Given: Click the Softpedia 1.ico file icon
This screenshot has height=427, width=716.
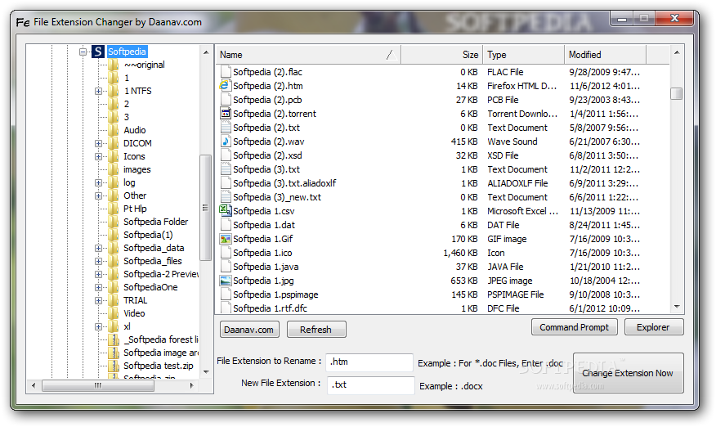Looking at the screenshot, I should pyautogui.click(x=225, y=253).
